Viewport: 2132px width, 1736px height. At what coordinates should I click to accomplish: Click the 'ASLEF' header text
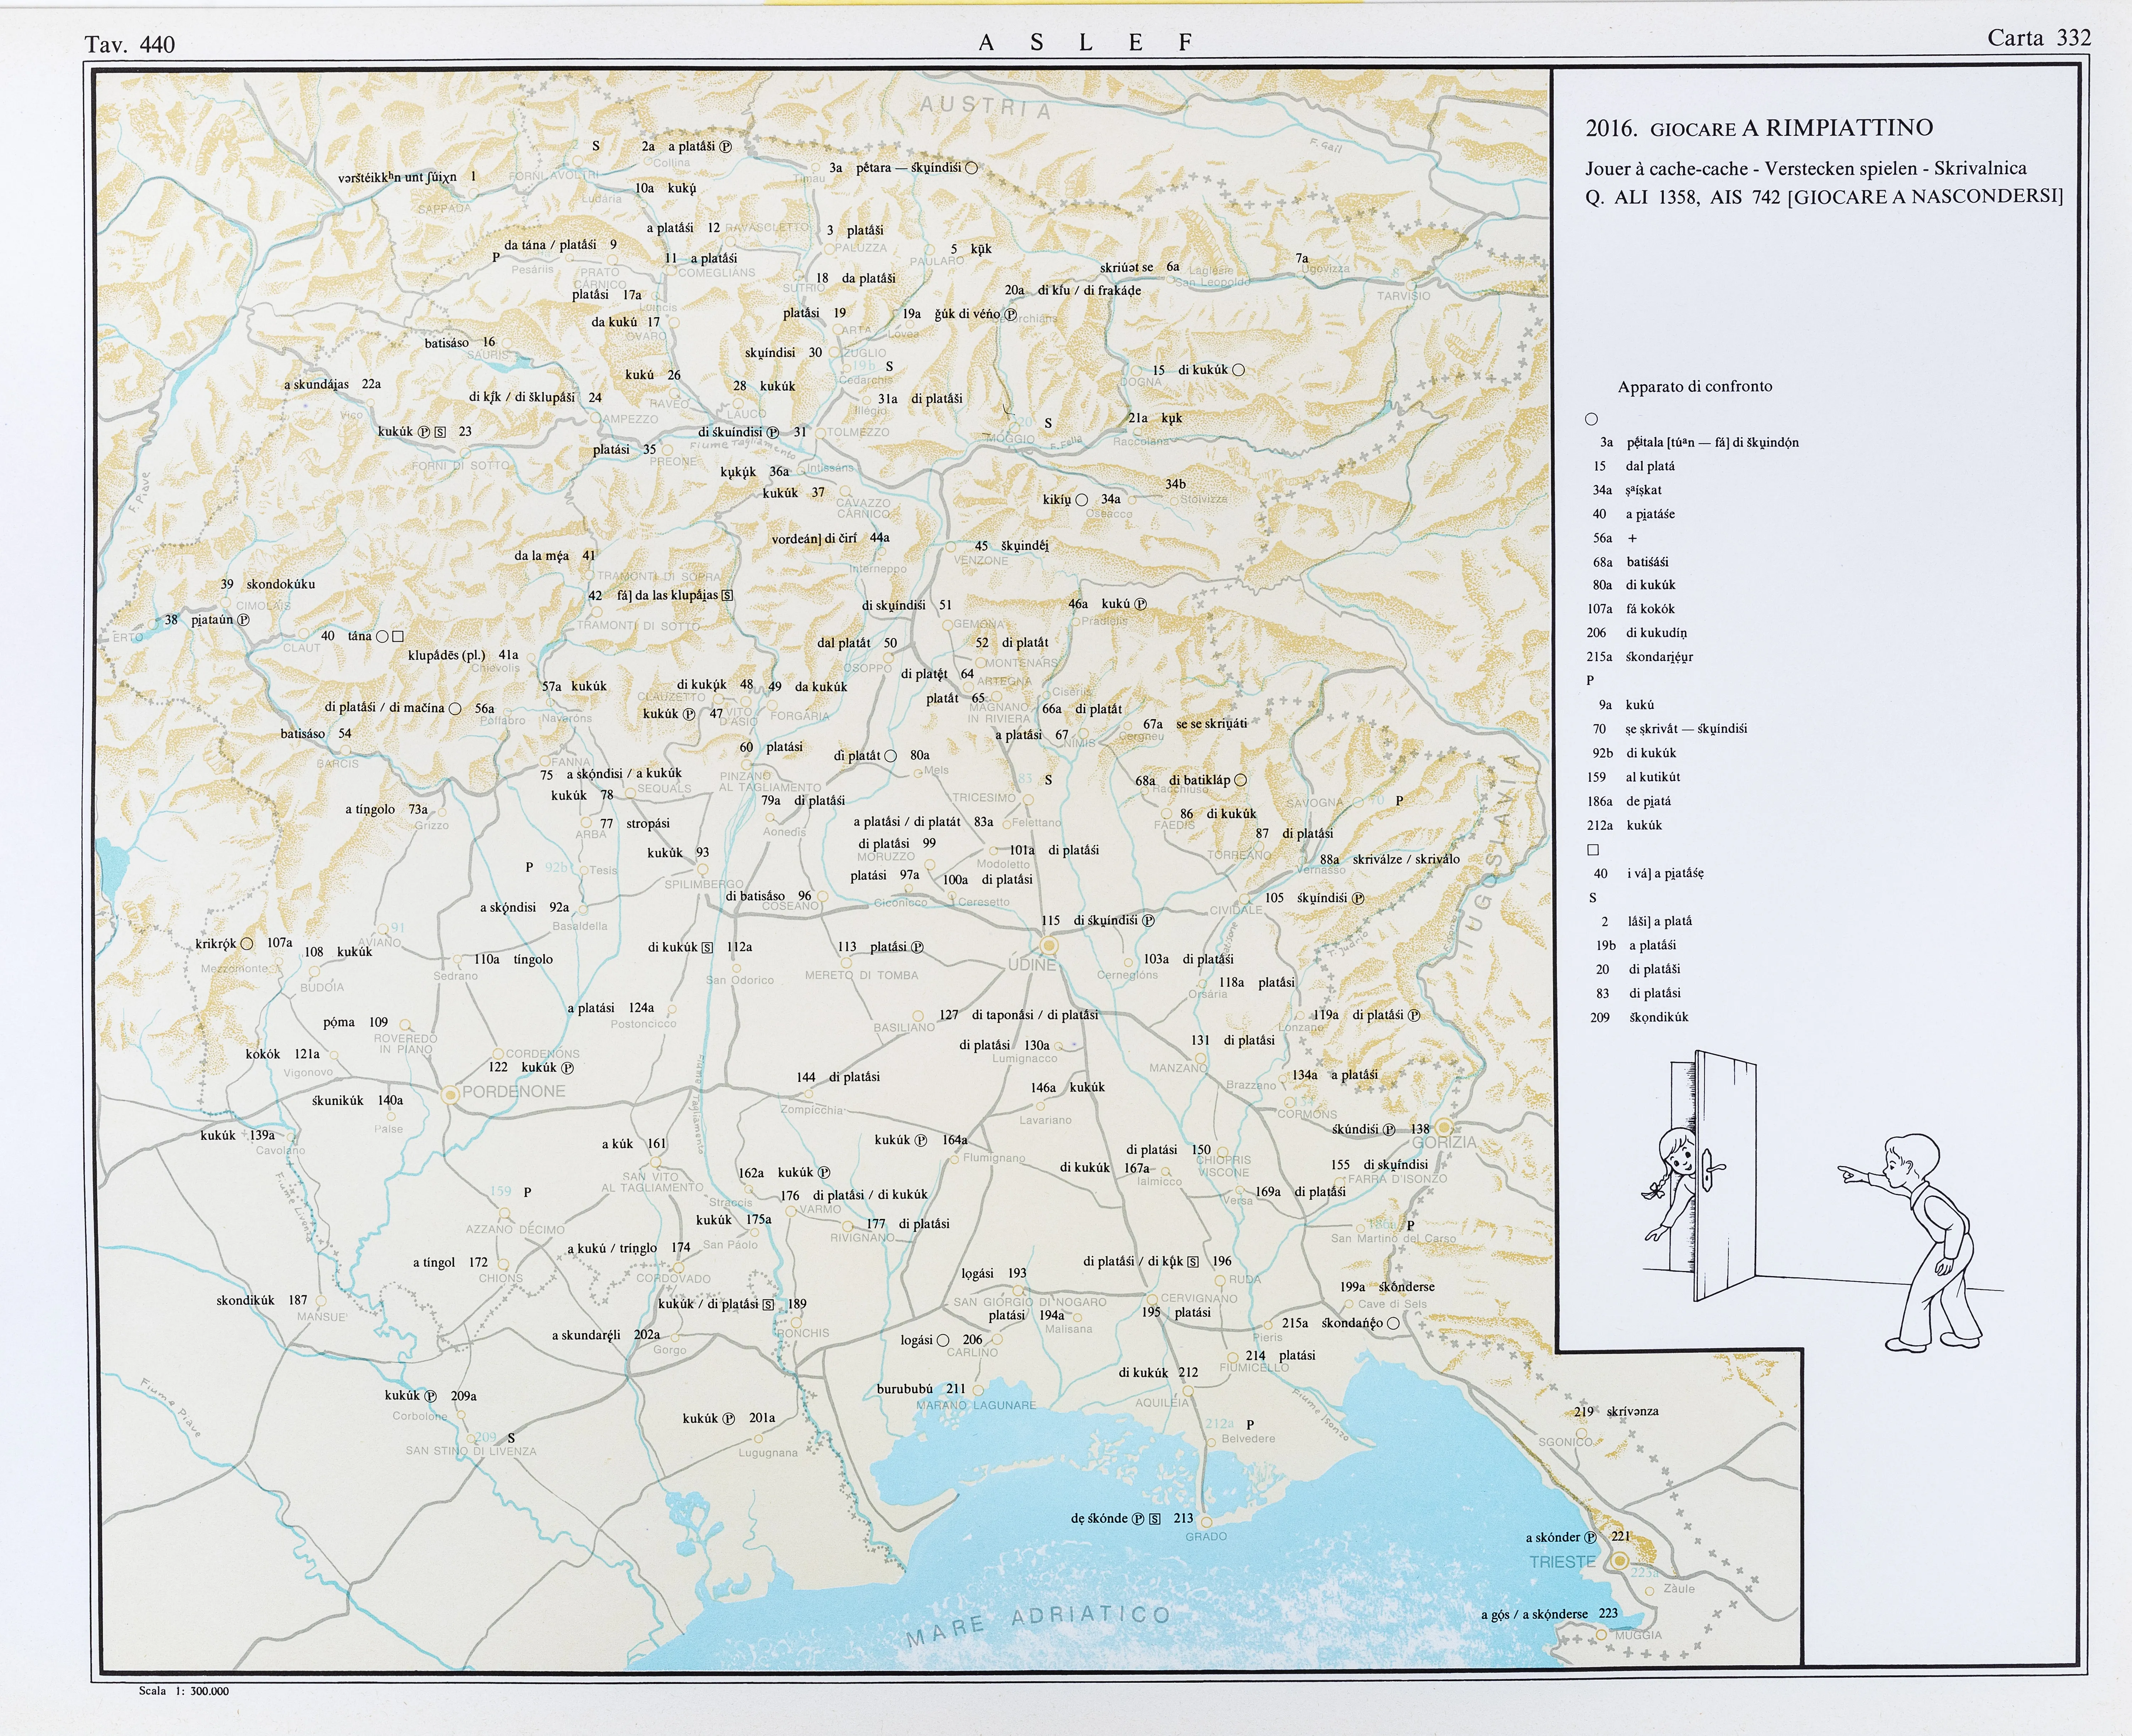tap(1086, 42)
